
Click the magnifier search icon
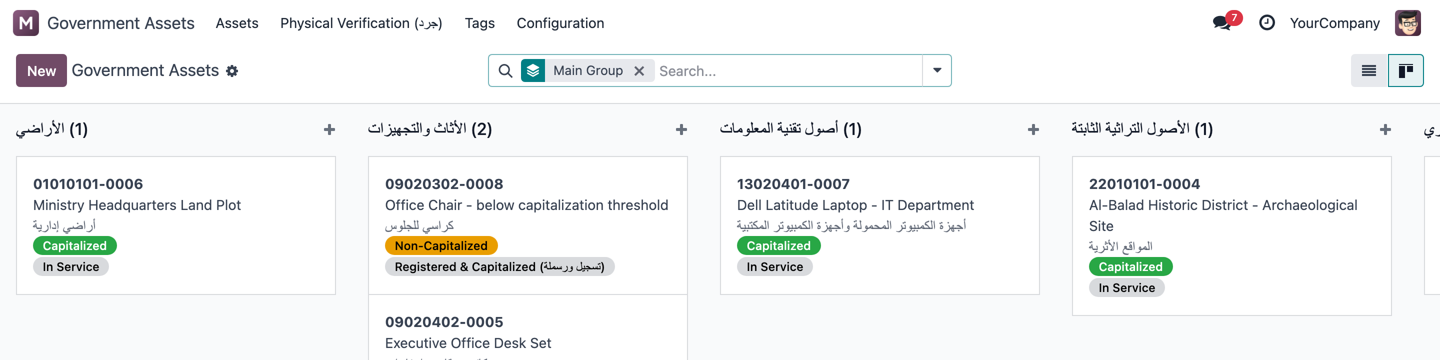point(505,71)
